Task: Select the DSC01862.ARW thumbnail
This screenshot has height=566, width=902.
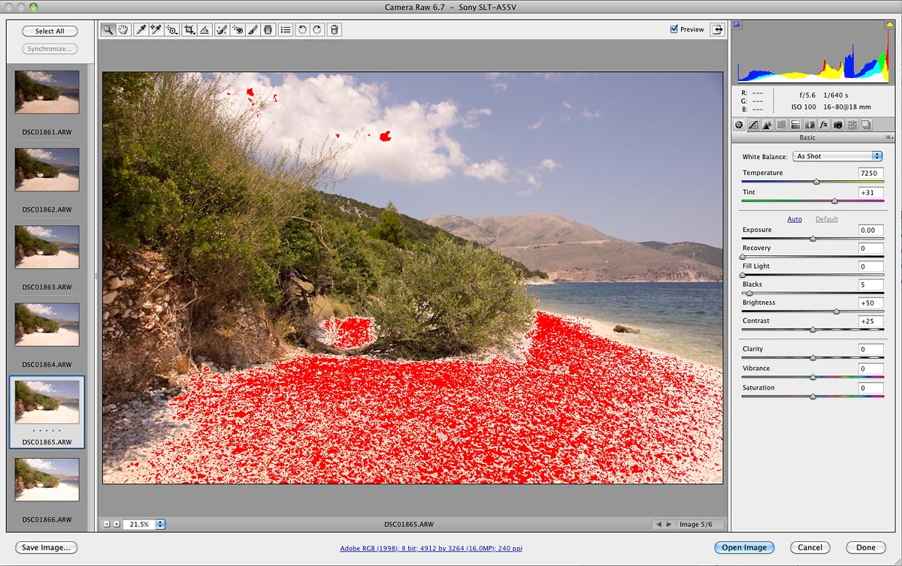Action: coord(47,170)
